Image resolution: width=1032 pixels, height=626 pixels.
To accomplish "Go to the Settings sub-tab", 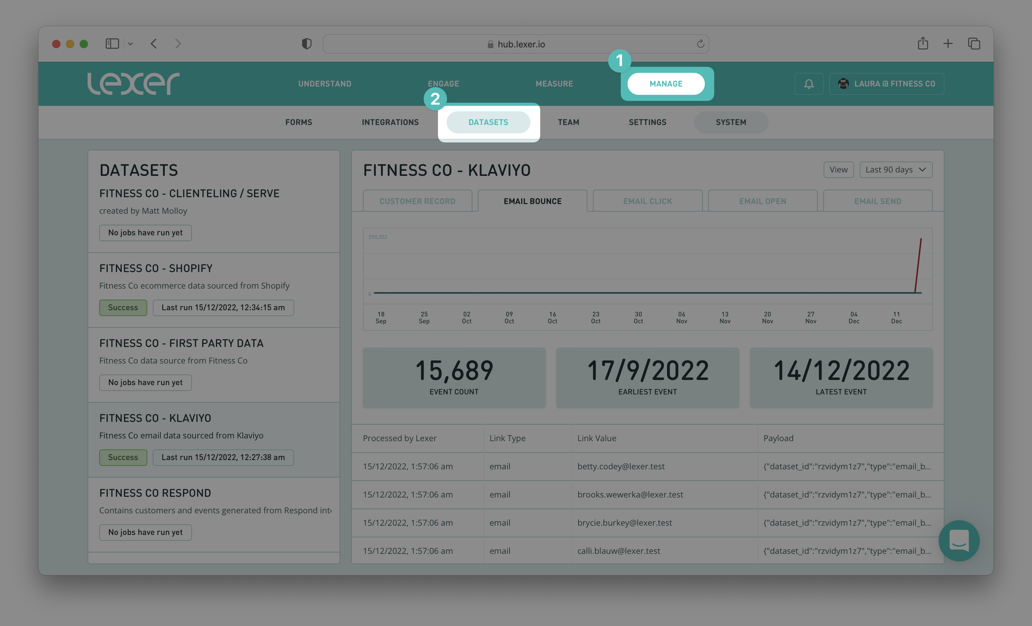I will (647, 122).
